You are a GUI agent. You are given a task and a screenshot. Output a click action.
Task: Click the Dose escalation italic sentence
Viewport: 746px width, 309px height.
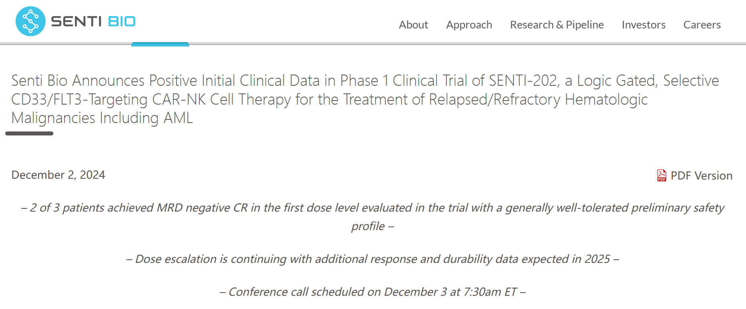tap(373, 259)
